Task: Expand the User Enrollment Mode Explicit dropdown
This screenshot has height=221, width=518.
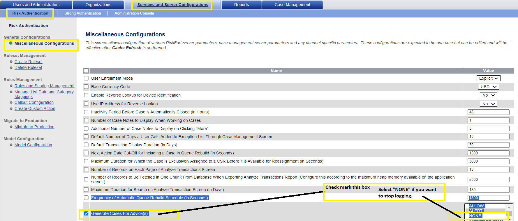Action: point(488,78)
